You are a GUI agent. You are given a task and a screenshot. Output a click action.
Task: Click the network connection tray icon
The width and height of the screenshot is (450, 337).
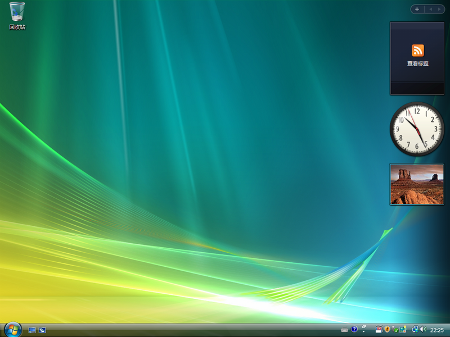(x=416, y=329)
